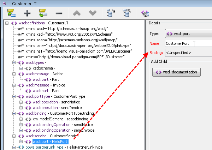Click the folder icon with green refresh arrow
The image size is (212, 150).
(x=43, y=13)
